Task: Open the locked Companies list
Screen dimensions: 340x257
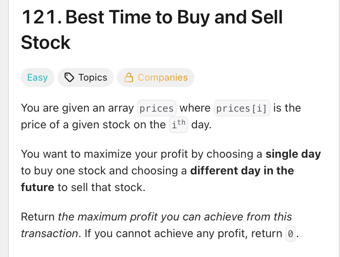Action: pyautogui.click(x=156, y=77)
